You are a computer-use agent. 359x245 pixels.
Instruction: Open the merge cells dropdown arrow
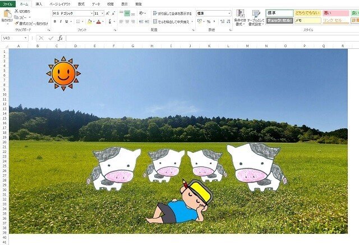(x=192, y=21)
